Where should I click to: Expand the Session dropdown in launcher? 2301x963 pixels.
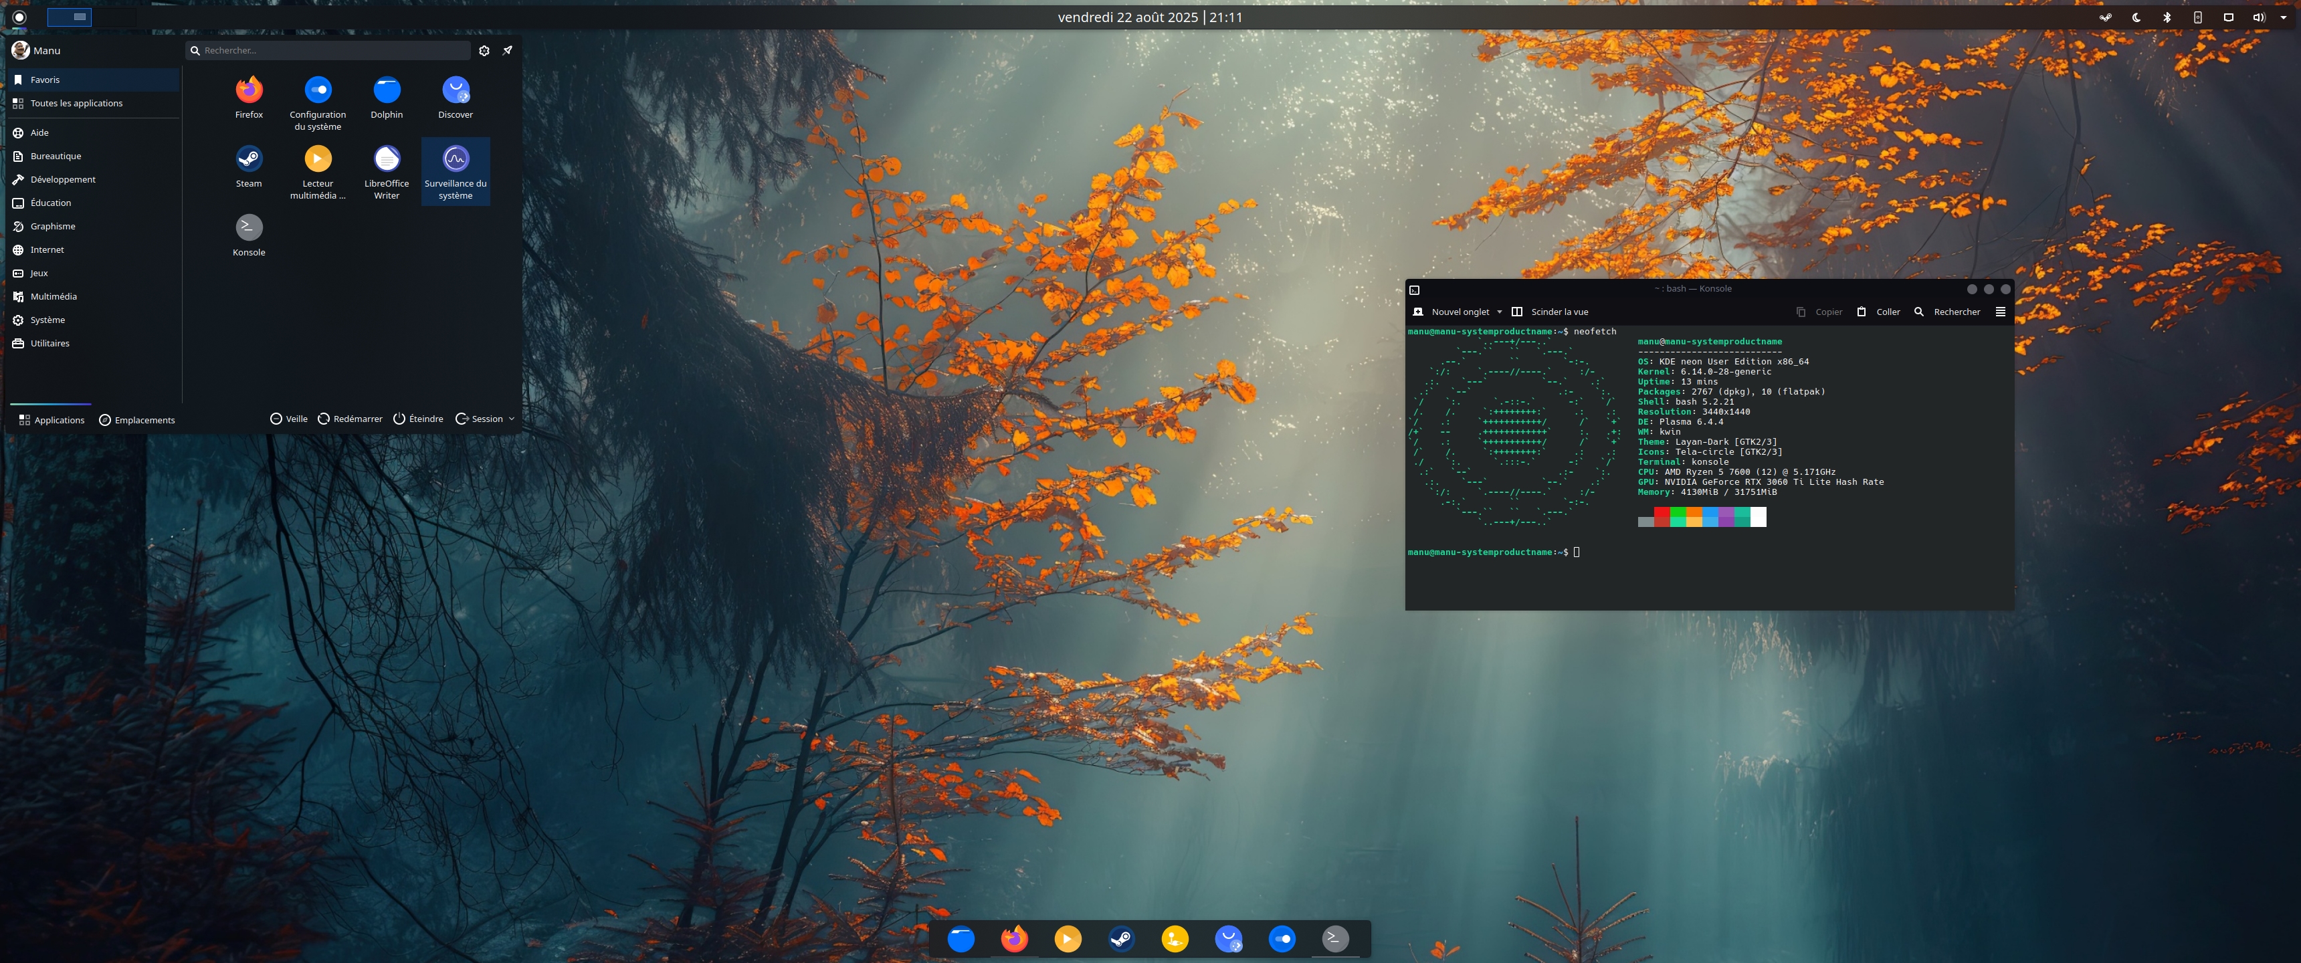[x=512, y=419]
